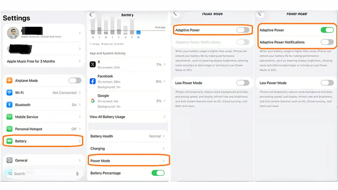Open the Battery settings row
The width and height of the screenshot is (338, 190).
pyautogui.click(x=43, y=141)
